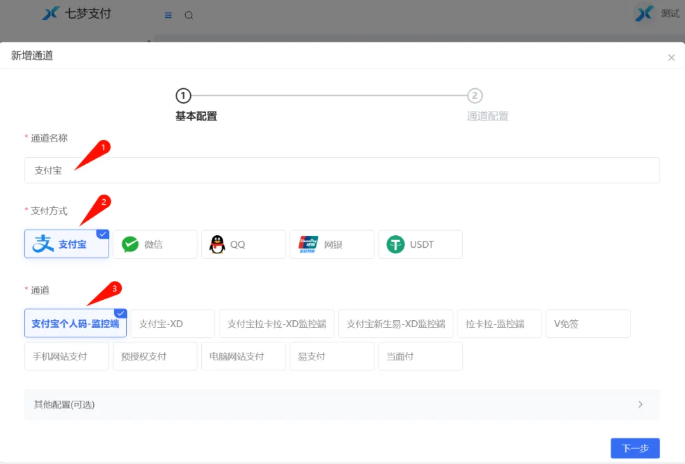Open search via magnifier icon

(189, 15)
